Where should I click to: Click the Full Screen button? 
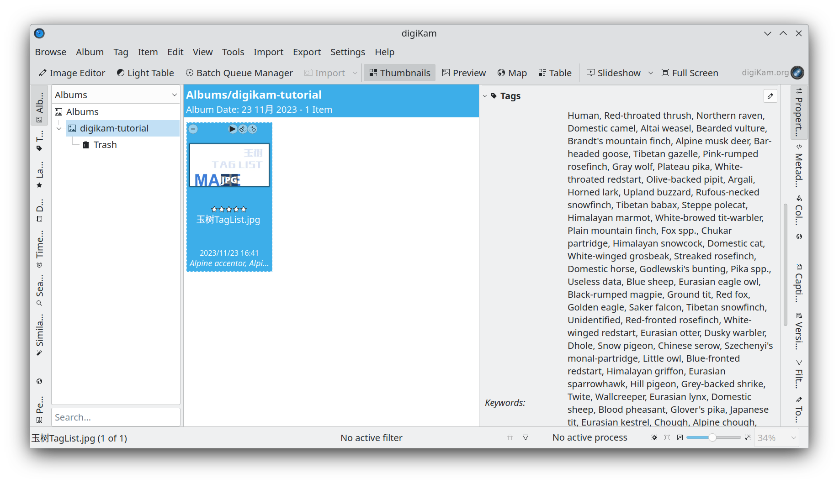tap(690, 73)
